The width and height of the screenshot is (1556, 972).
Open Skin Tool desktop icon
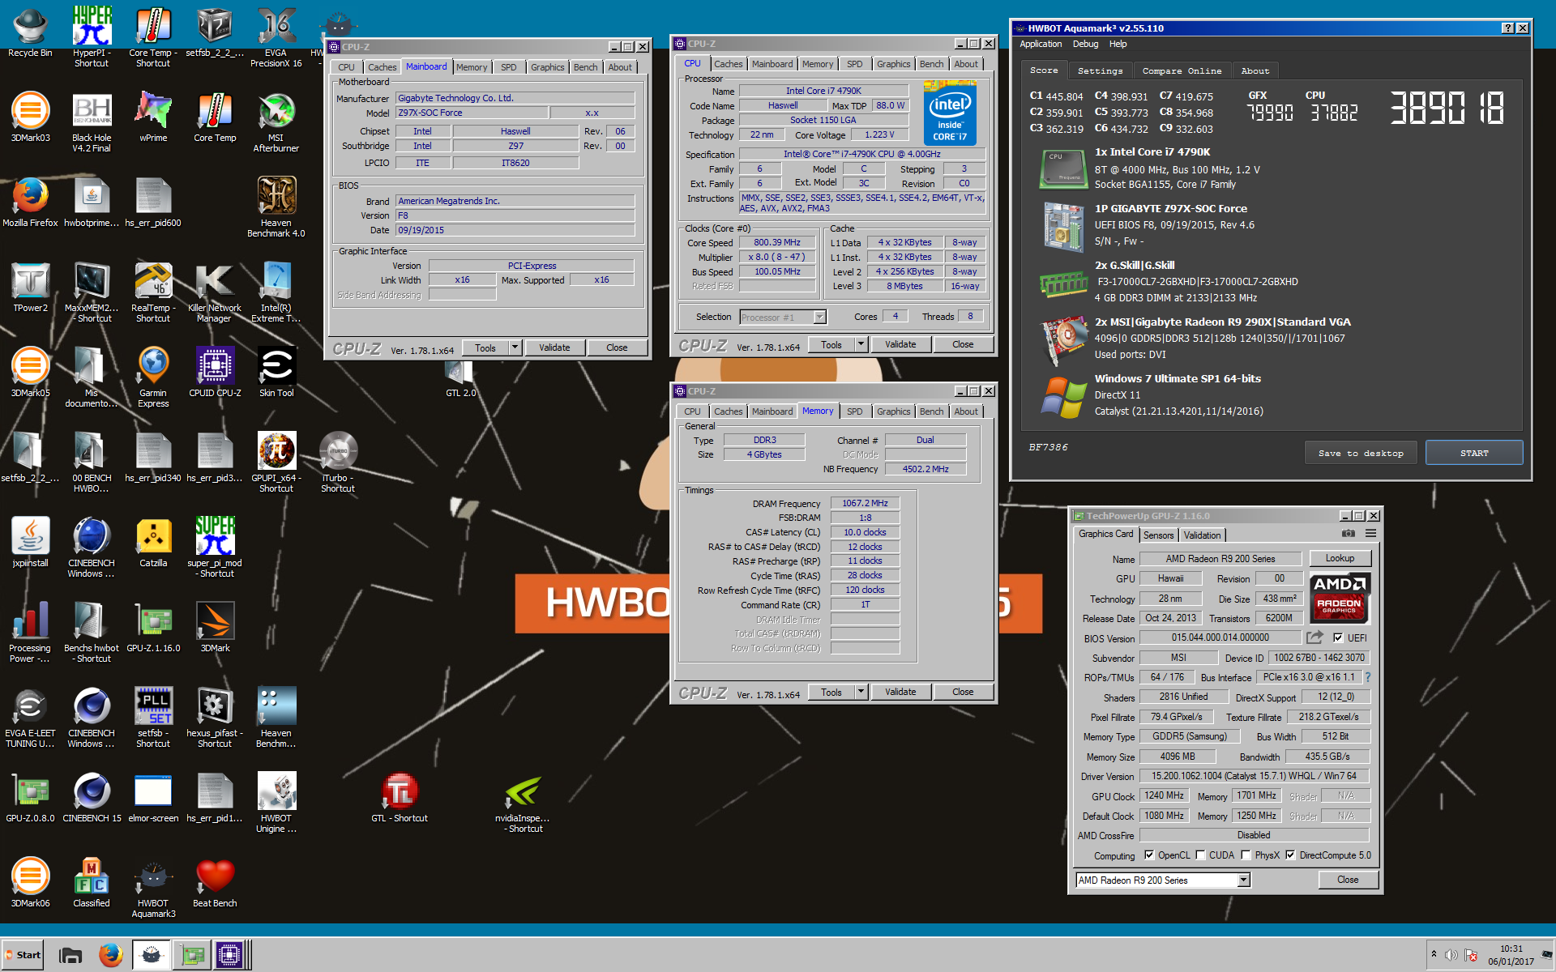tap(276, 373)
